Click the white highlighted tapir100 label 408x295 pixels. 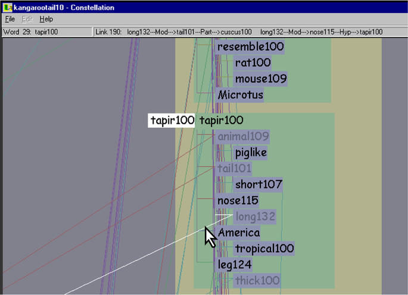172,121
